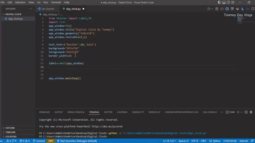Click Ln 14, Col 1 cursor position
This screenshot has width=255, height=143.
point(169,141)
